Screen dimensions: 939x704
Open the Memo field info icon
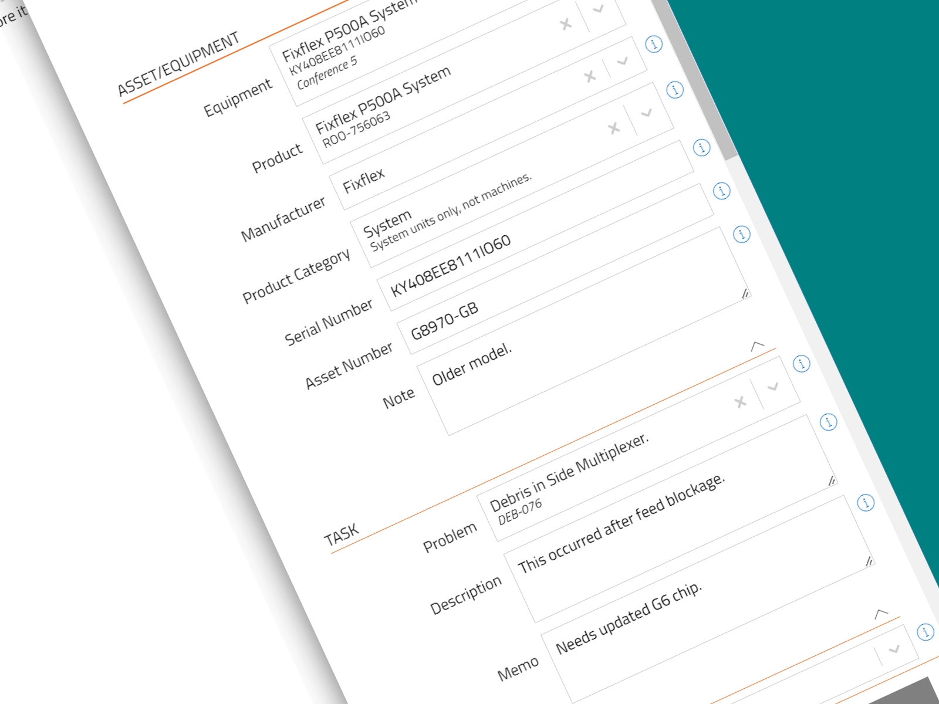pos(866,503)
